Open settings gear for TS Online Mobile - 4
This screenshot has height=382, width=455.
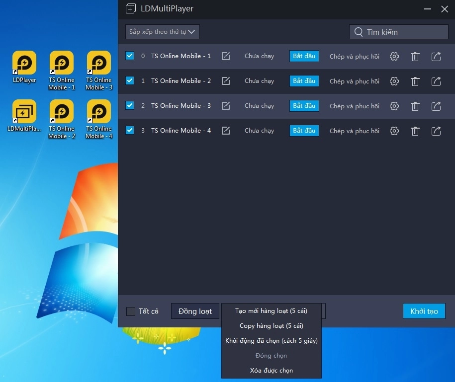tap(394, 131)
